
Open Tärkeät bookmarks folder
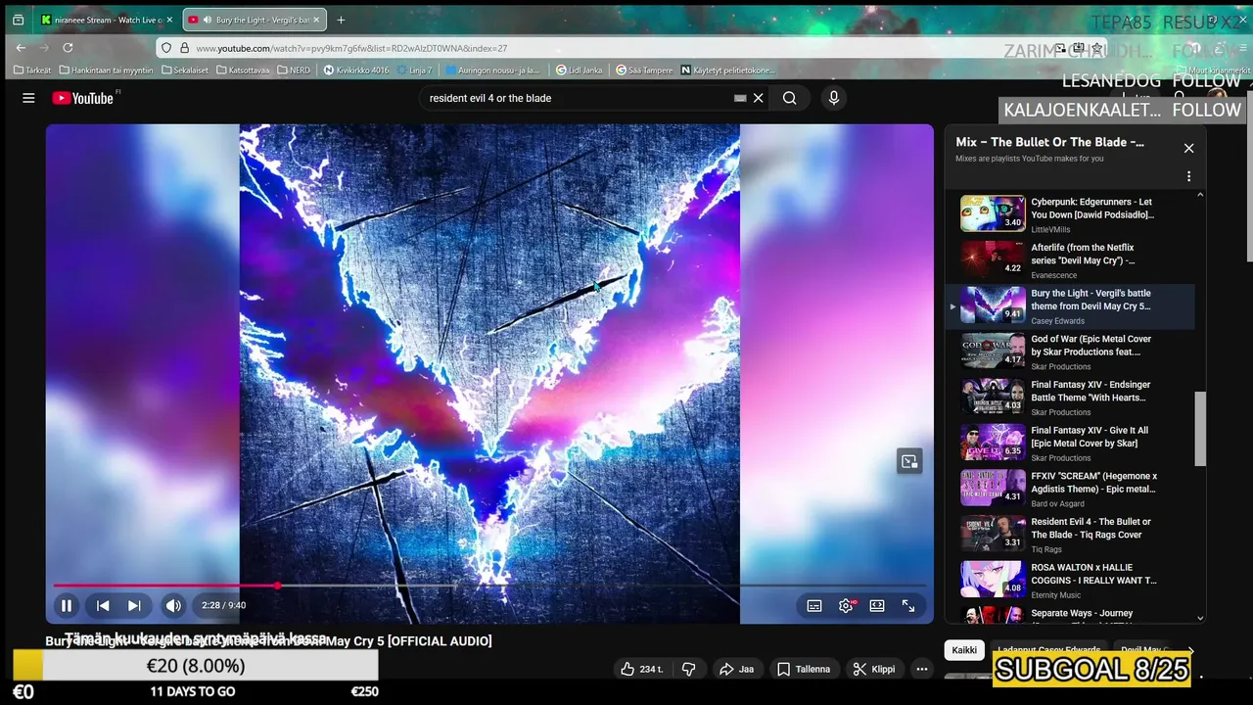tap(33, 70)
